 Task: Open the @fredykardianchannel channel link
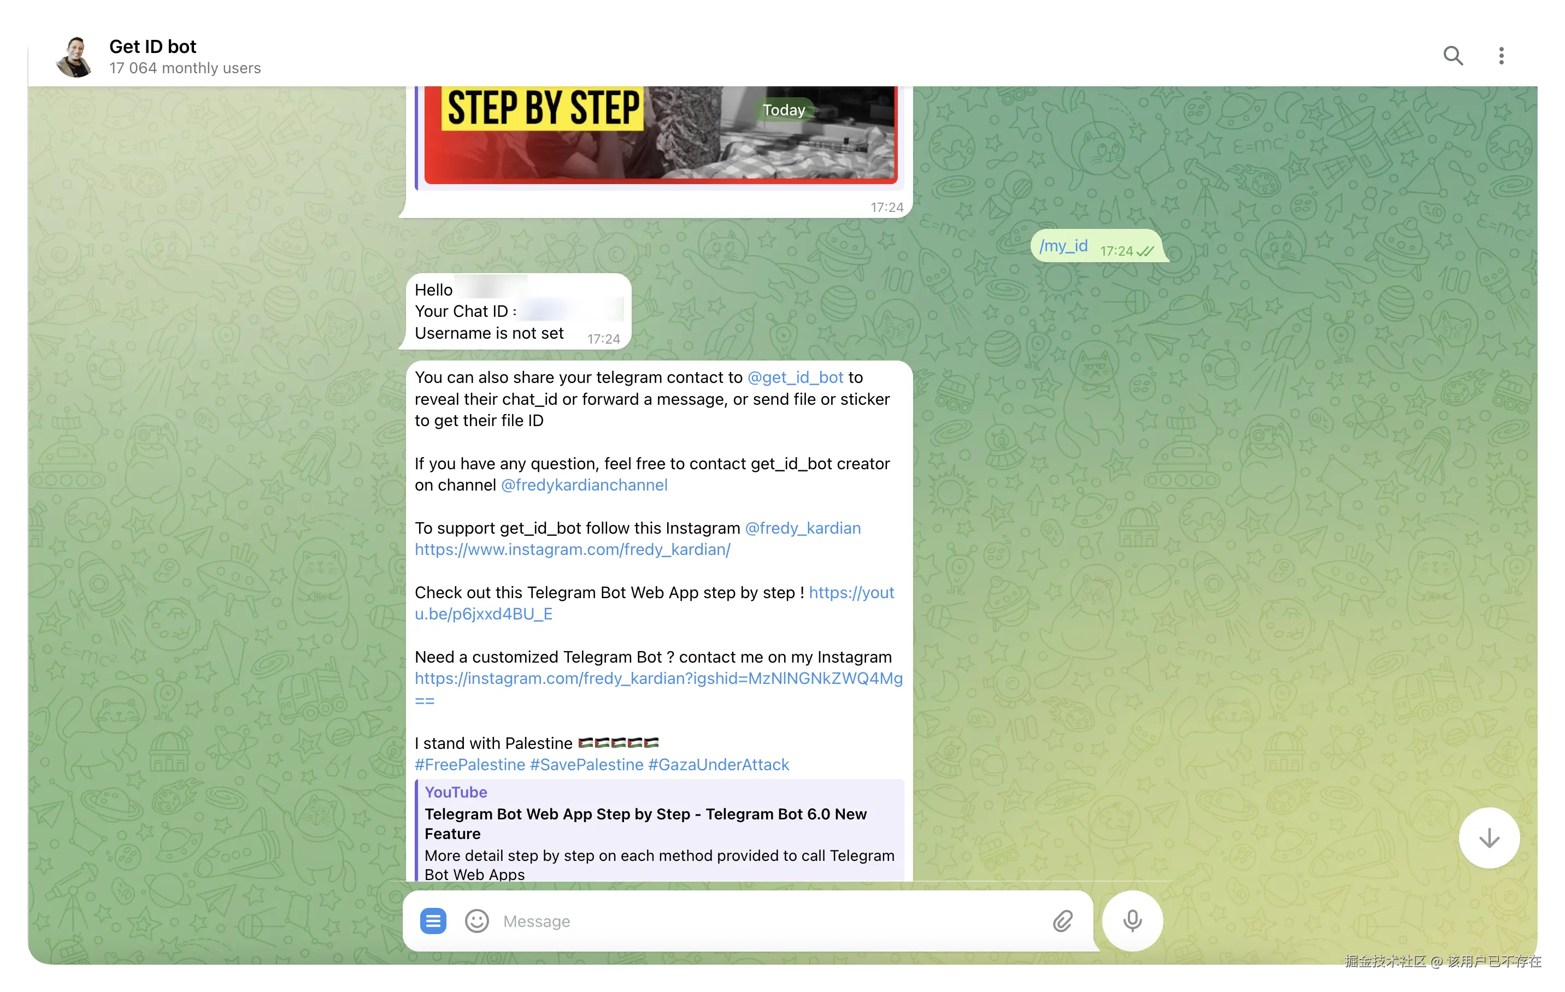coord(584,485)
